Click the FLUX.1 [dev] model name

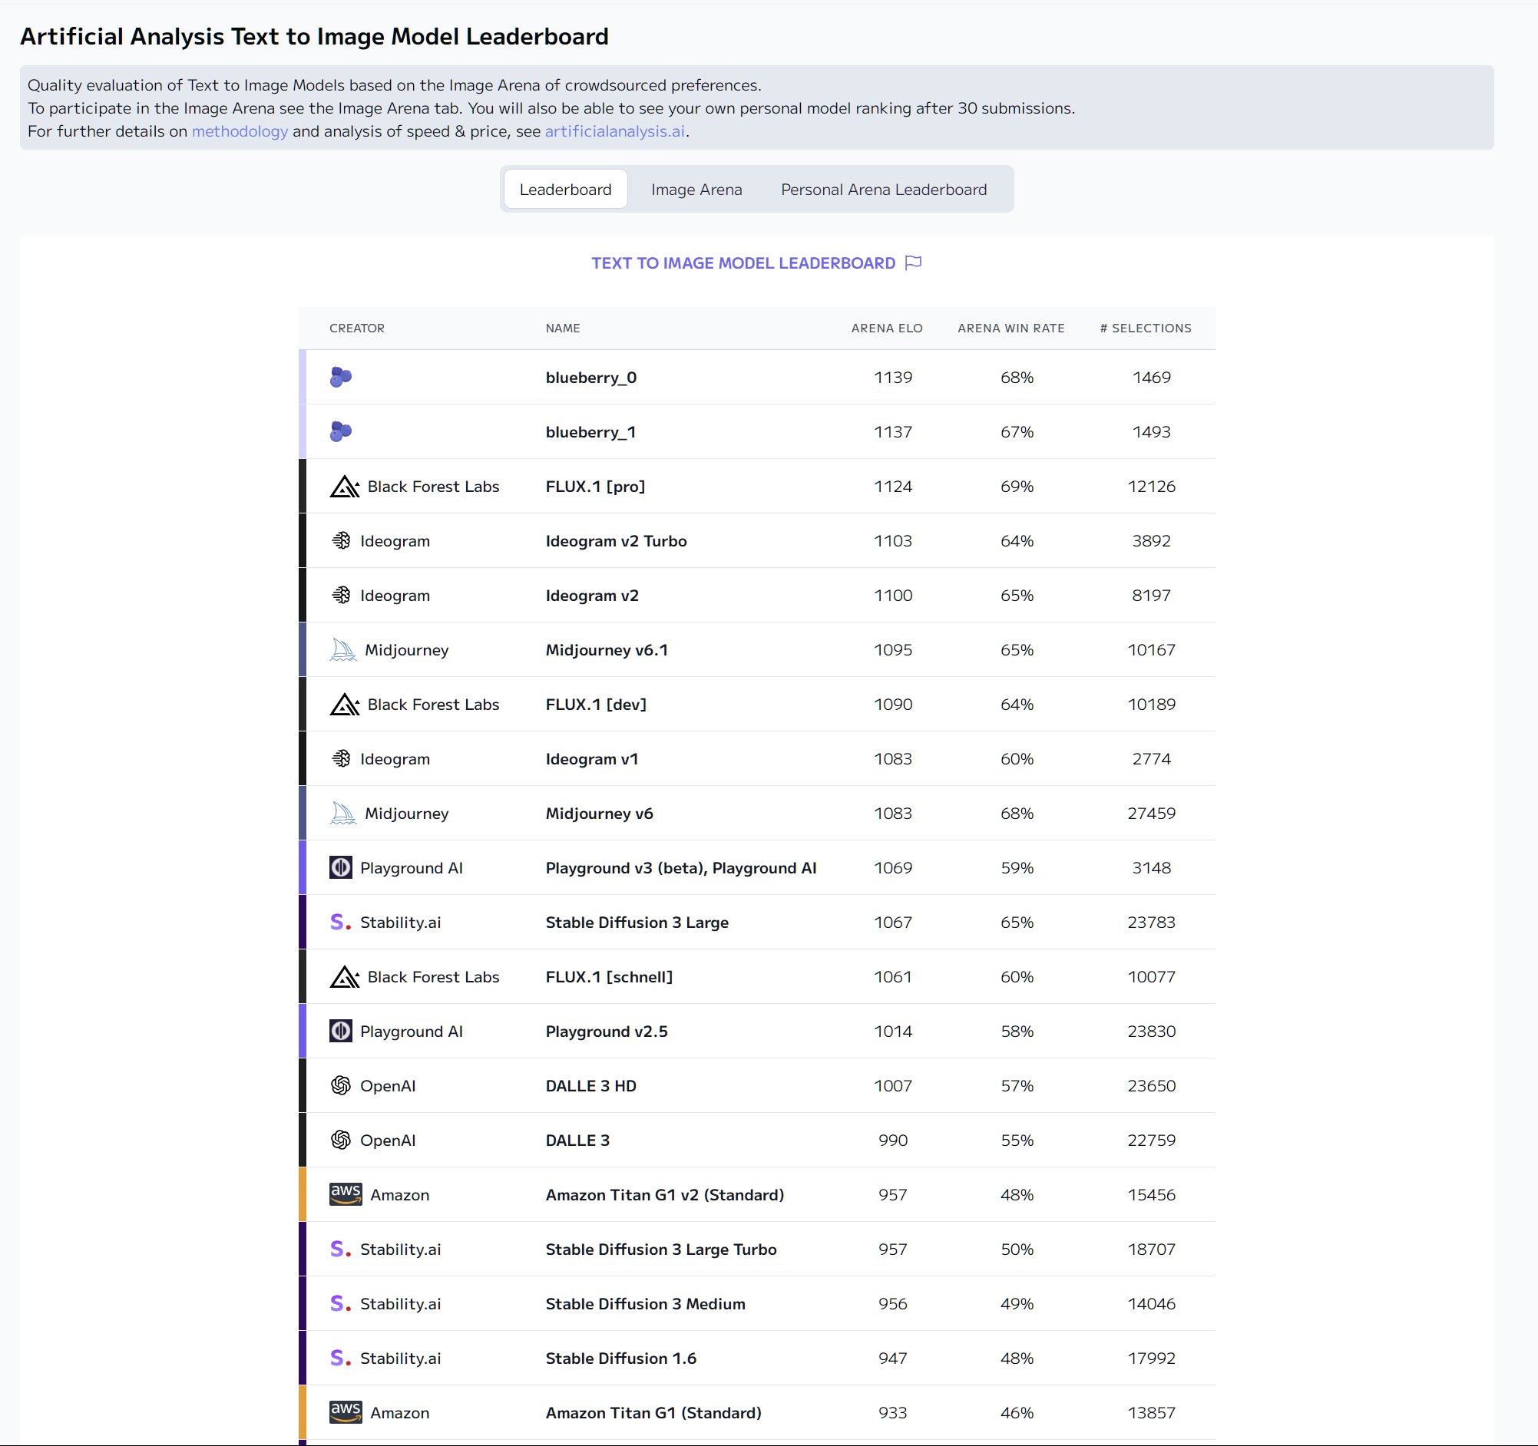click(x=596, y=705)
